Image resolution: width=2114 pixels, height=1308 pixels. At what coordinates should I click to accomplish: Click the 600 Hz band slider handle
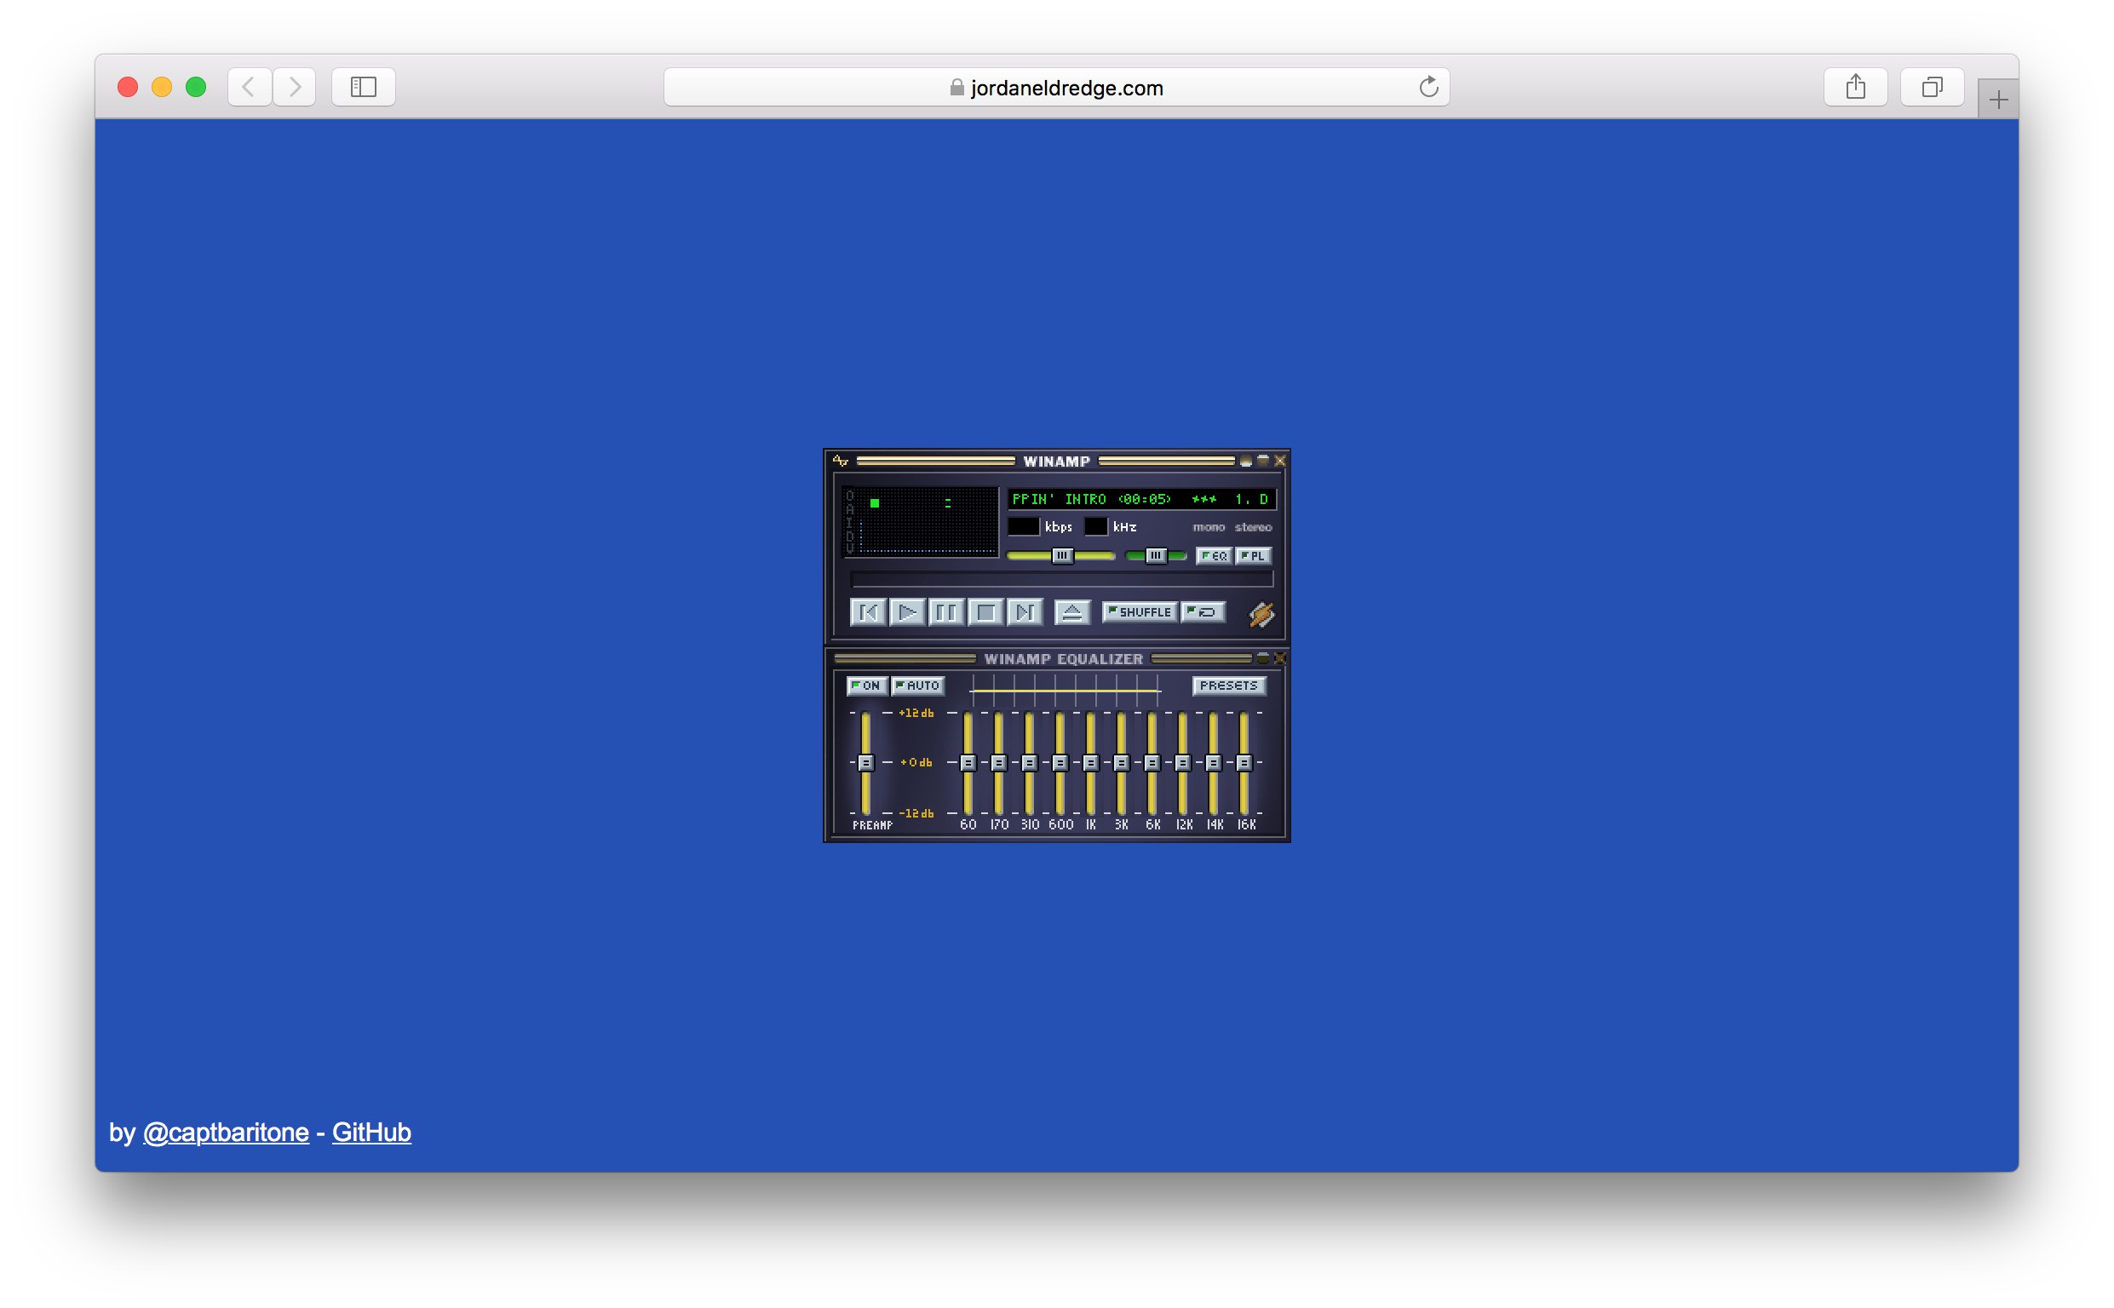[1060, 763]
